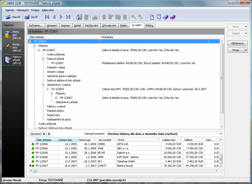
Task: Open the Nápověda menu
Action: (48, 10)
